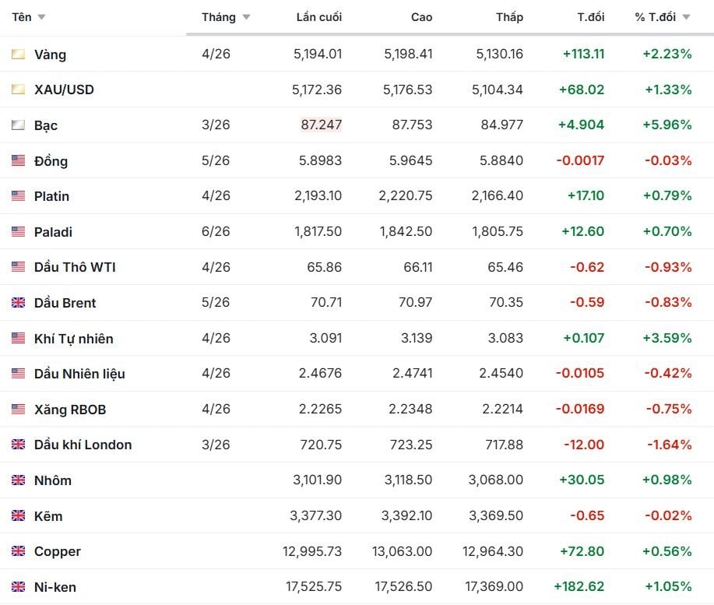Image resolution: width=714 pixels, height=605 pixels.
Task: Sort by percent change % T.đổi arrow
Action: 686,17
